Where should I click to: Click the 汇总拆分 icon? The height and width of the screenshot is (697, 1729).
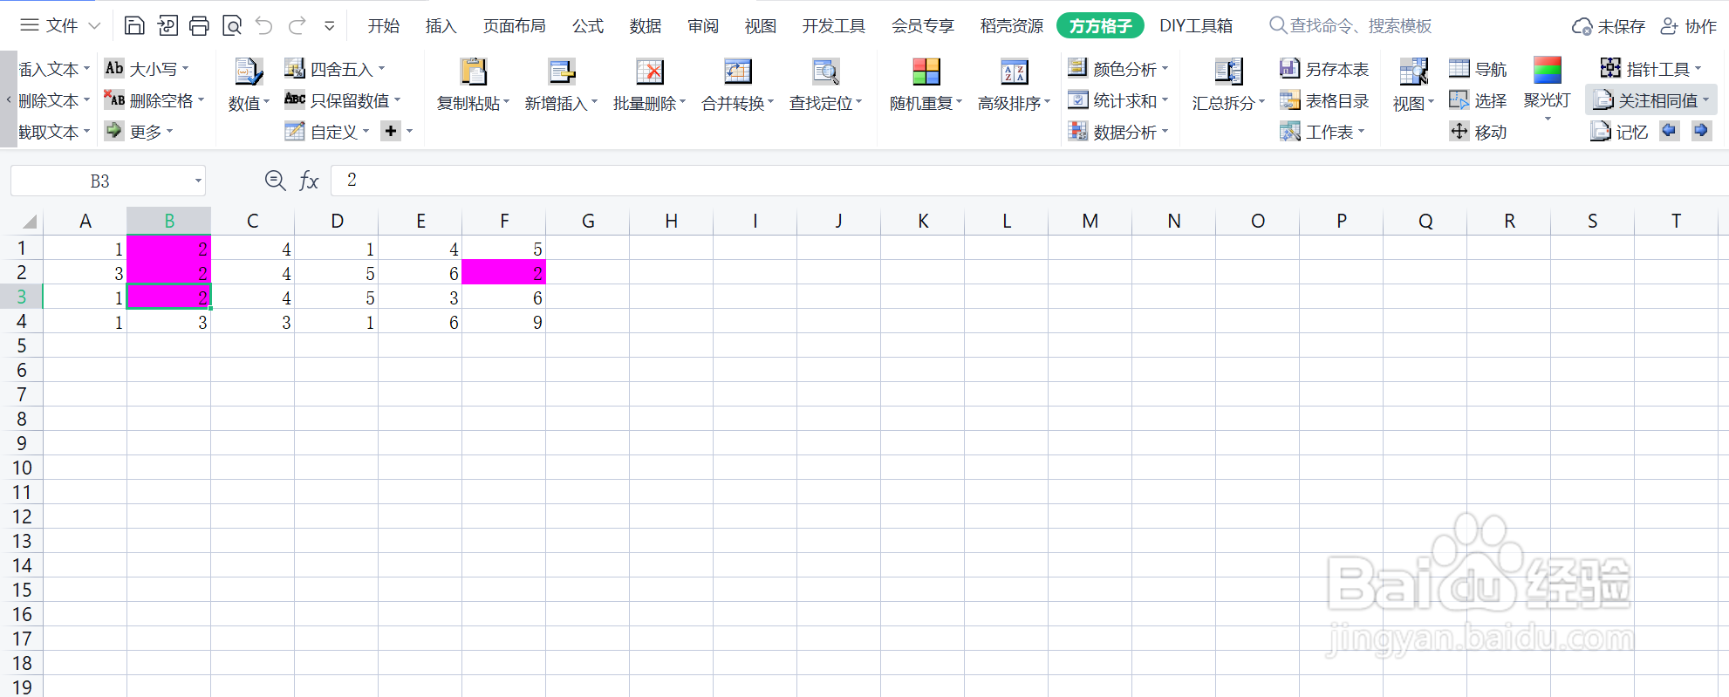pos(1228,71)
